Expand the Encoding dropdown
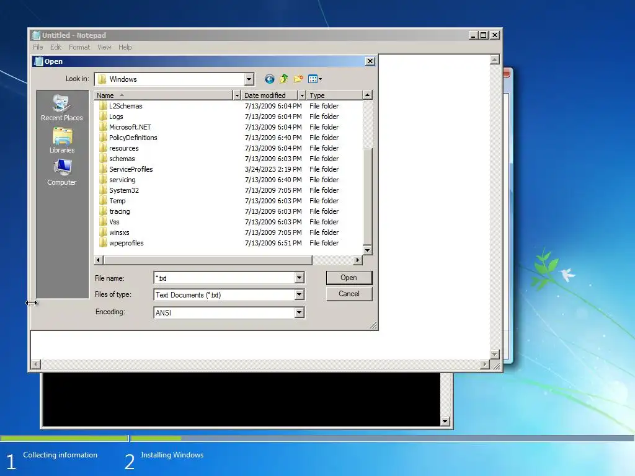 coord(299,312)
